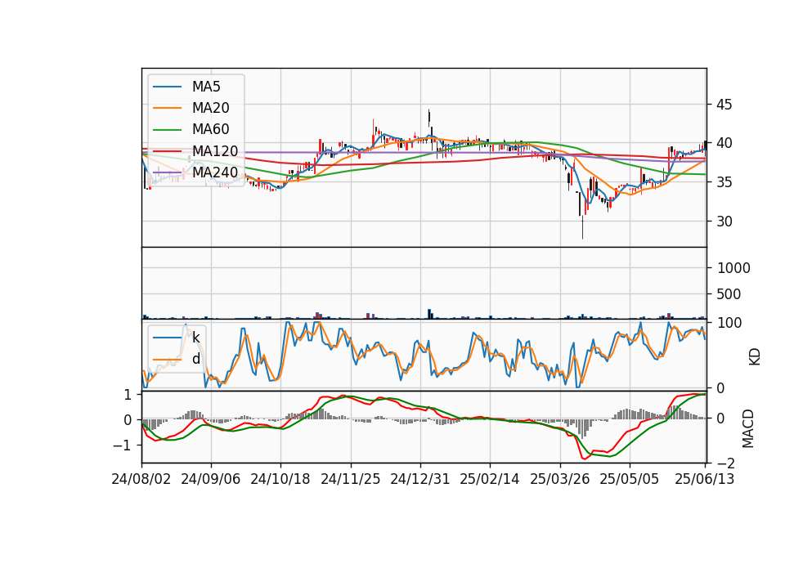Click the MACD right axis value −2
This screenshot has width=785, height=564.
pos(725,463)
